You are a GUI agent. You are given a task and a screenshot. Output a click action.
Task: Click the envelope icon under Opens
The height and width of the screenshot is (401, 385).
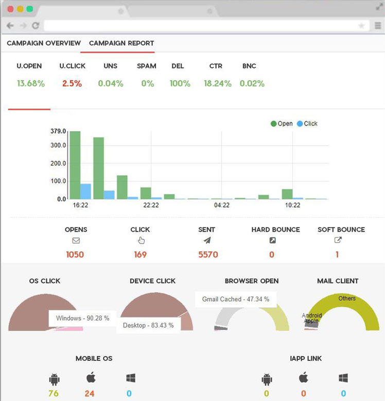pyautogui.click(x=76, y=240)
